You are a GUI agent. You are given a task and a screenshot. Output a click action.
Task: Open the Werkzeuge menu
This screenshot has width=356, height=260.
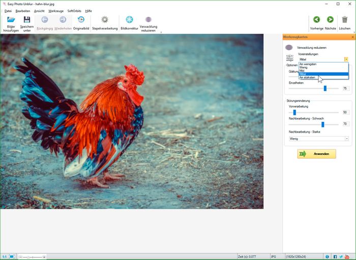[56, 11]
